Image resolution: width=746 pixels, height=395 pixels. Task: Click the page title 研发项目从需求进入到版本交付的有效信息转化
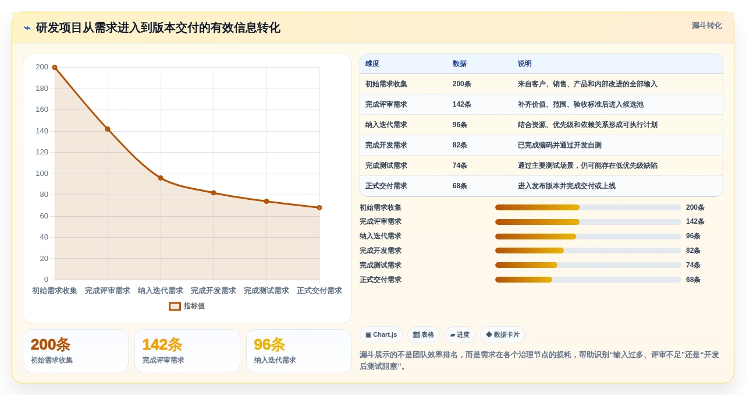(158, 28)
